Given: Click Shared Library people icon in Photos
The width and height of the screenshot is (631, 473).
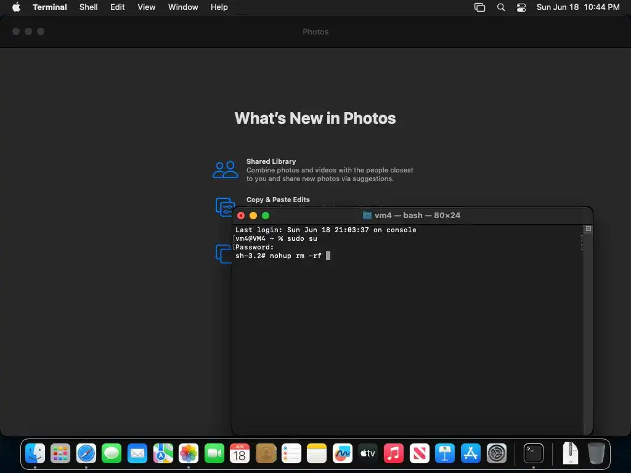Looking at the screenshot, I should click(x=226, y=170).
